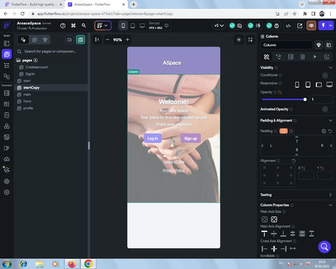The height and width of the screenshot is (269, 336).
Task: Open the developer menu dropdown
Action: coord(103,26)
